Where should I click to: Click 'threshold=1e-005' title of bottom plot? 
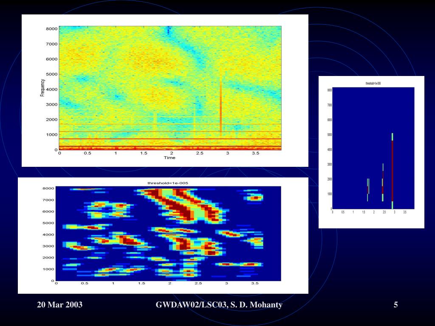click(x=168, y=183)
